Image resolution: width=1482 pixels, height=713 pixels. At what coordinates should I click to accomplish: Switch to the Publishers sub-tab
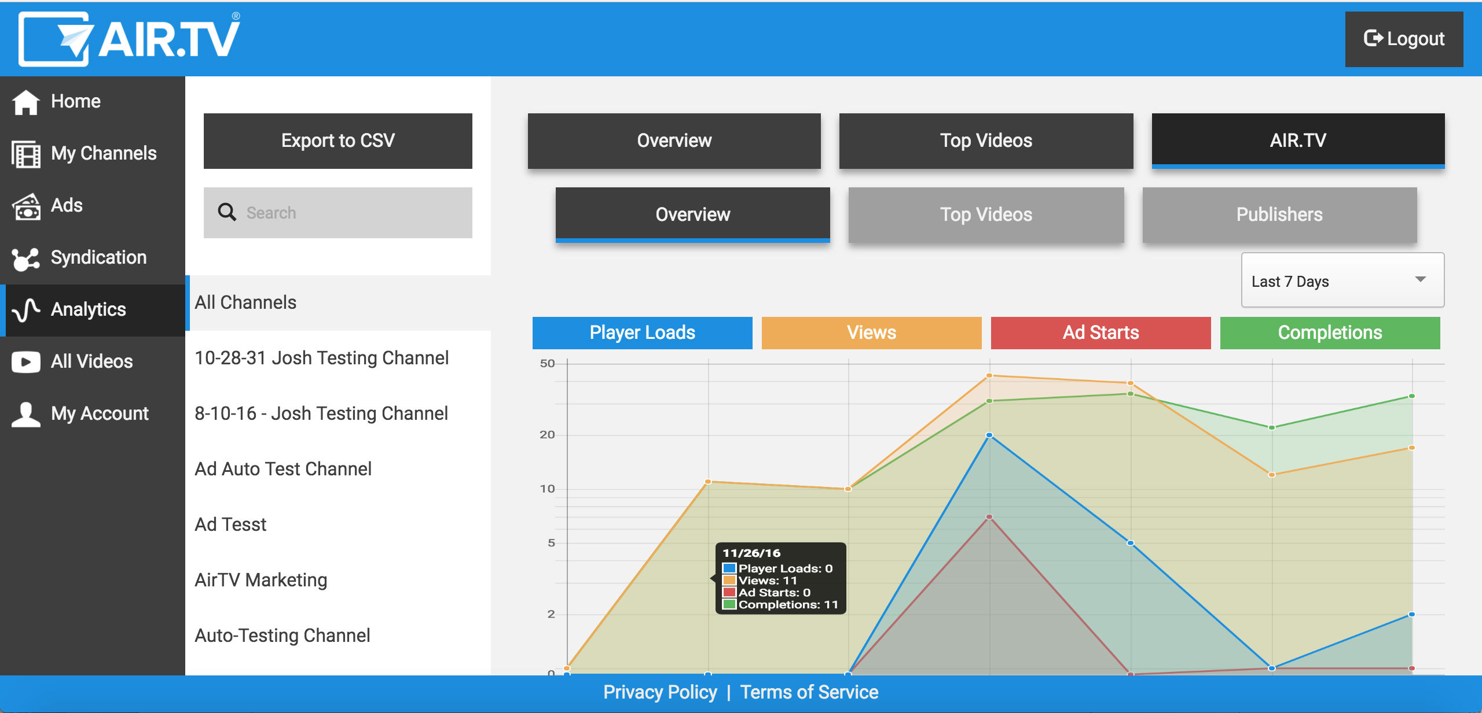click(x=1279, y=215)
